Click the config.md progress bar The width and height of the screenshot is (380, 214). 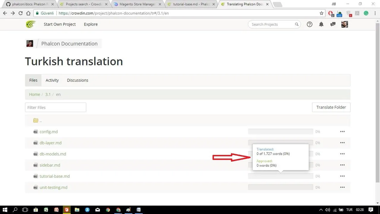(x=281, y=132)
